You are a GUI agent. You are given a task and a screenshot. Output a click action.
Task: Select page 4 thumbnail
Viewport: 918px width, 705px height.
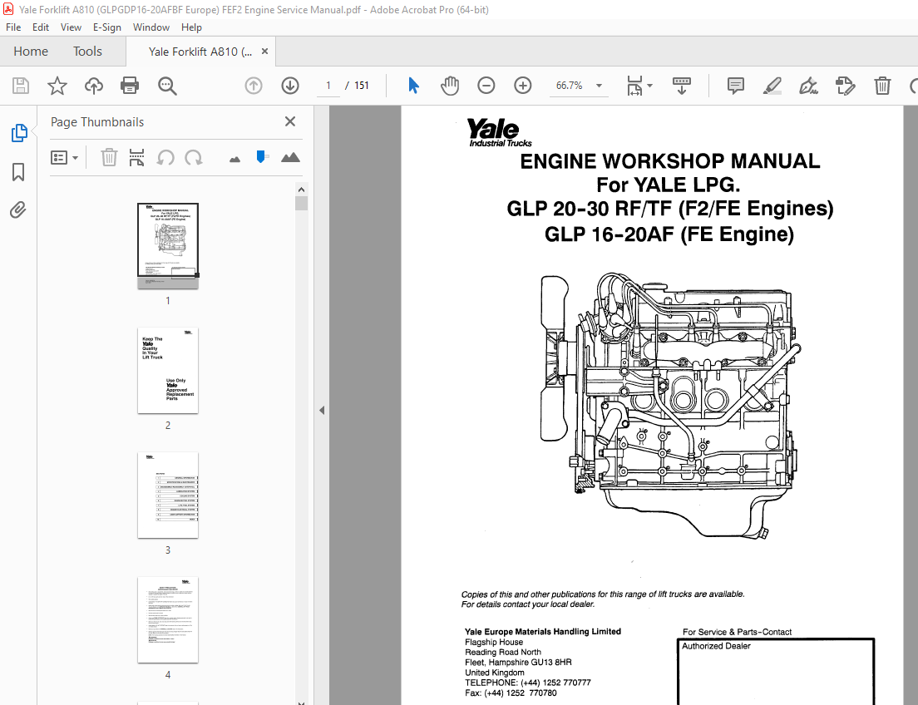pyautogui.click(x=168, y=620)
